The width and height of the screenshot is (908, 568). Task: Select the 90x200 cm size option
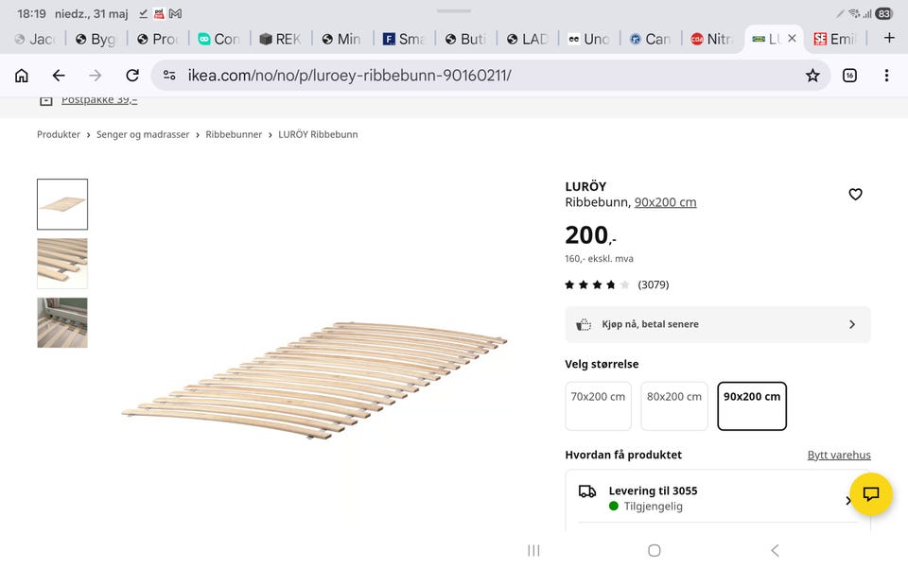point(752,406)
